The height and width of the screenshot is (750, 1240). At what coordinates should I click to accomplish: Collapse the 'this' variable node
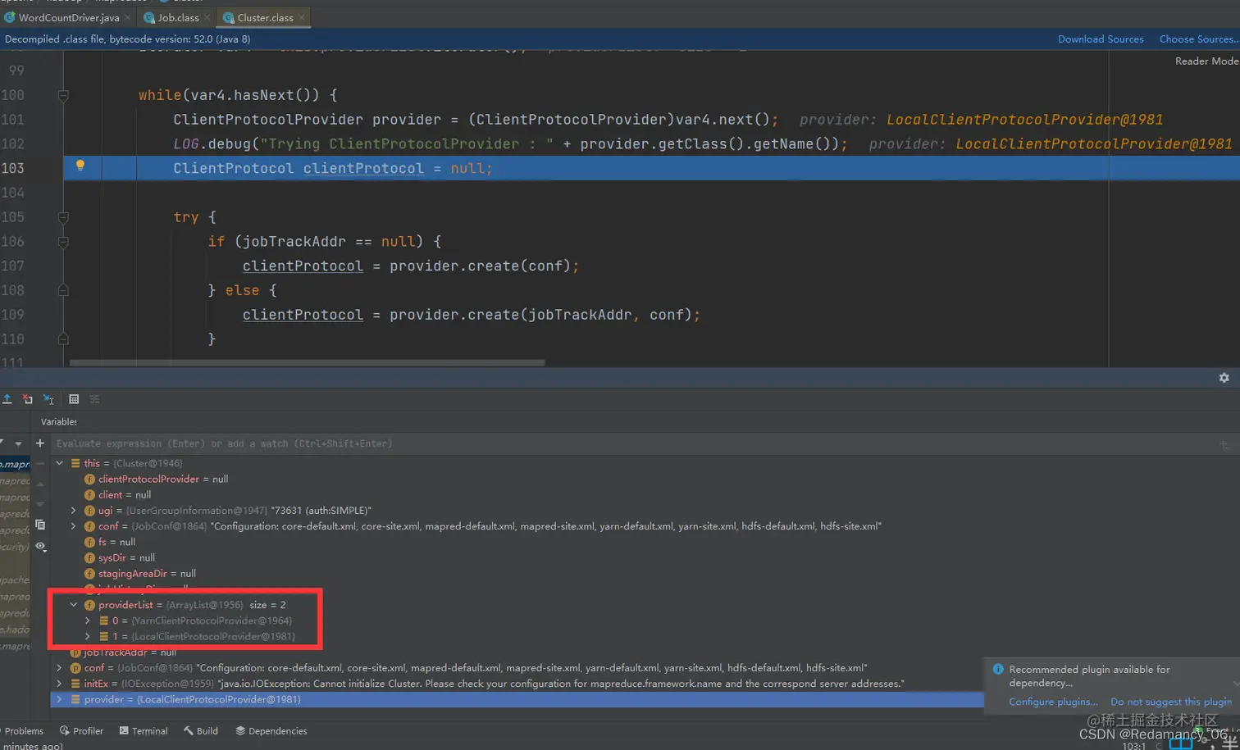59,464
